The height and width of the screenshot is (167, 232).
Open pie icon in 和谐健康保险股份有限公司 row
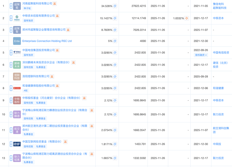115,88
